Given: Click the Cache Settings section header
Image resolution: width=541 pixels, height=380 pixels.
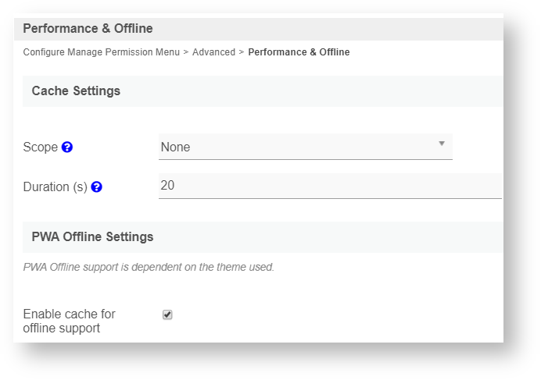Looking at the screenshot, I should point(76,91).
